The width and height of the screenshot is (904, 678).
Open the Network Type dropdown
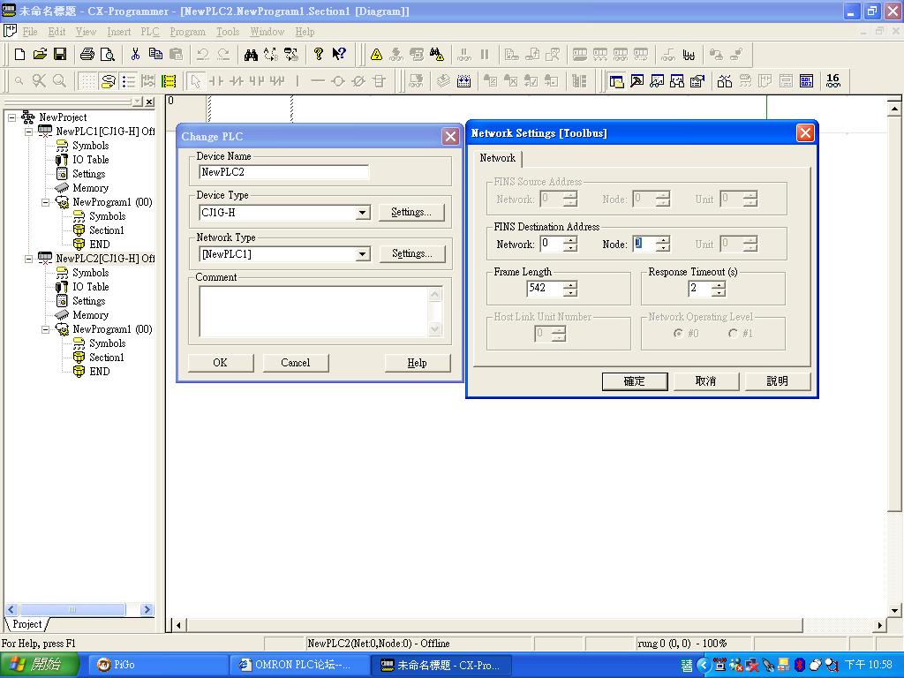[x=362, y=254]
